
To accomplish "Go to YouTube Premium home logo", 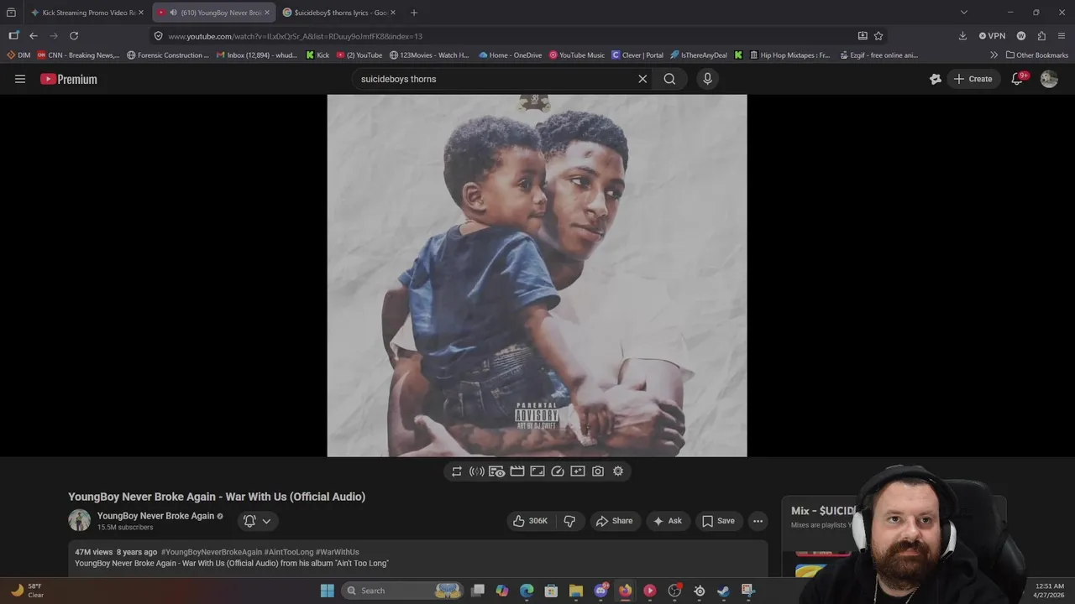I will (x=69, y=79).
